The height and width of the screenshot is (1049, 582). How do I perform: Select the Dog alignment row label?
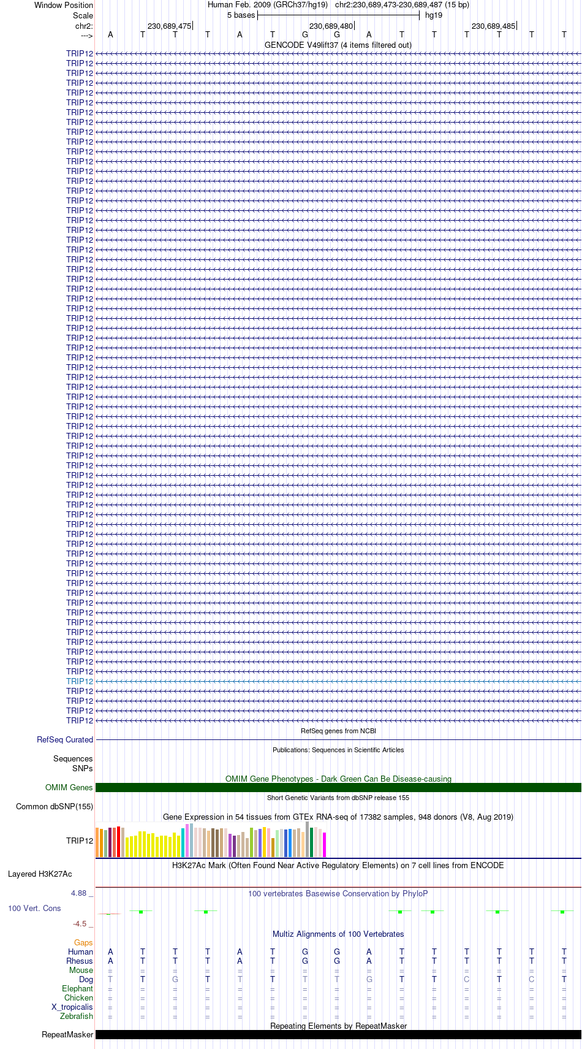tap(86, 979)
